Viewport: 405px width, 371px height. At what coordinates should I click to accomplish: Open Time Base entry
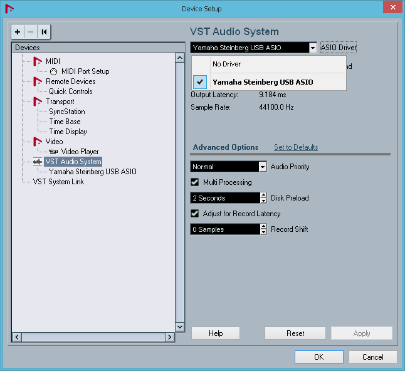coord(65,122)
